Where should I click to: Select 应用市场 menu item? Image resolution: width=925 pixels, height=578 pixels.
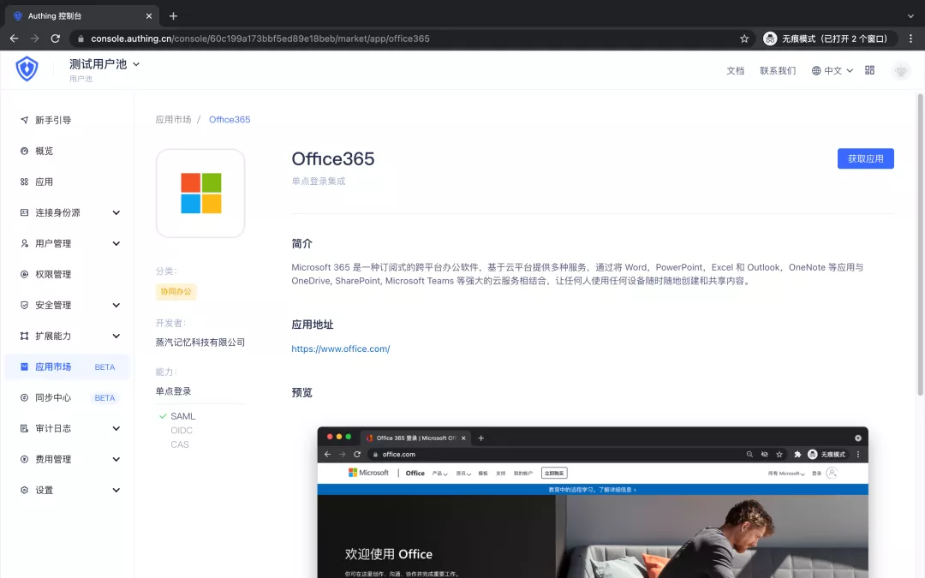click(x=68, y=366)
